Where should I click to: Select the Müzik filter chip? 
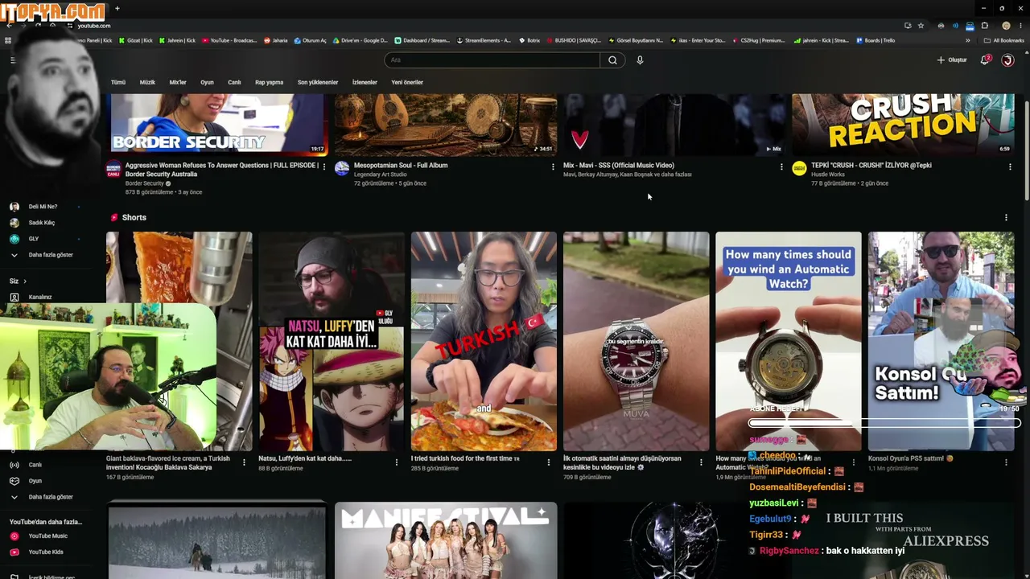[x=147, y=82]
